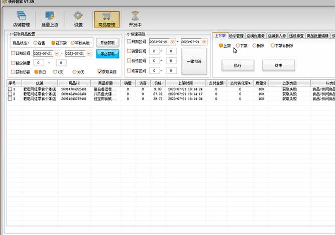Switch to the 店铺新人券 tab

coord(277,36)
